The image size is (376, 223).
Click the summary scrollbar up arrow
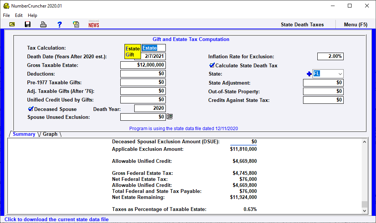pyautogui.click(x=364, y=142)
